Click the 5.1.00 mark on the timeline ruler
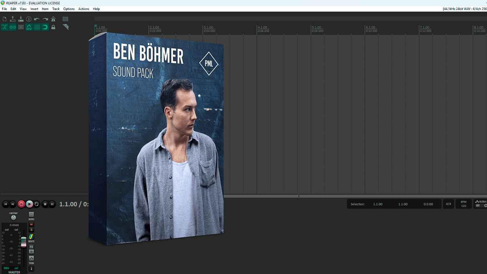Viewport: 487px width, 274px height. click(x=317, y=27)
